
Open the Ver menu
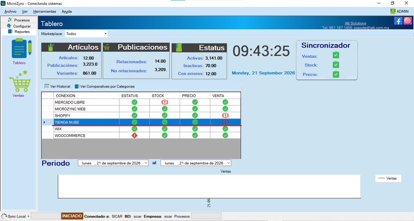(x=25, y=11)
